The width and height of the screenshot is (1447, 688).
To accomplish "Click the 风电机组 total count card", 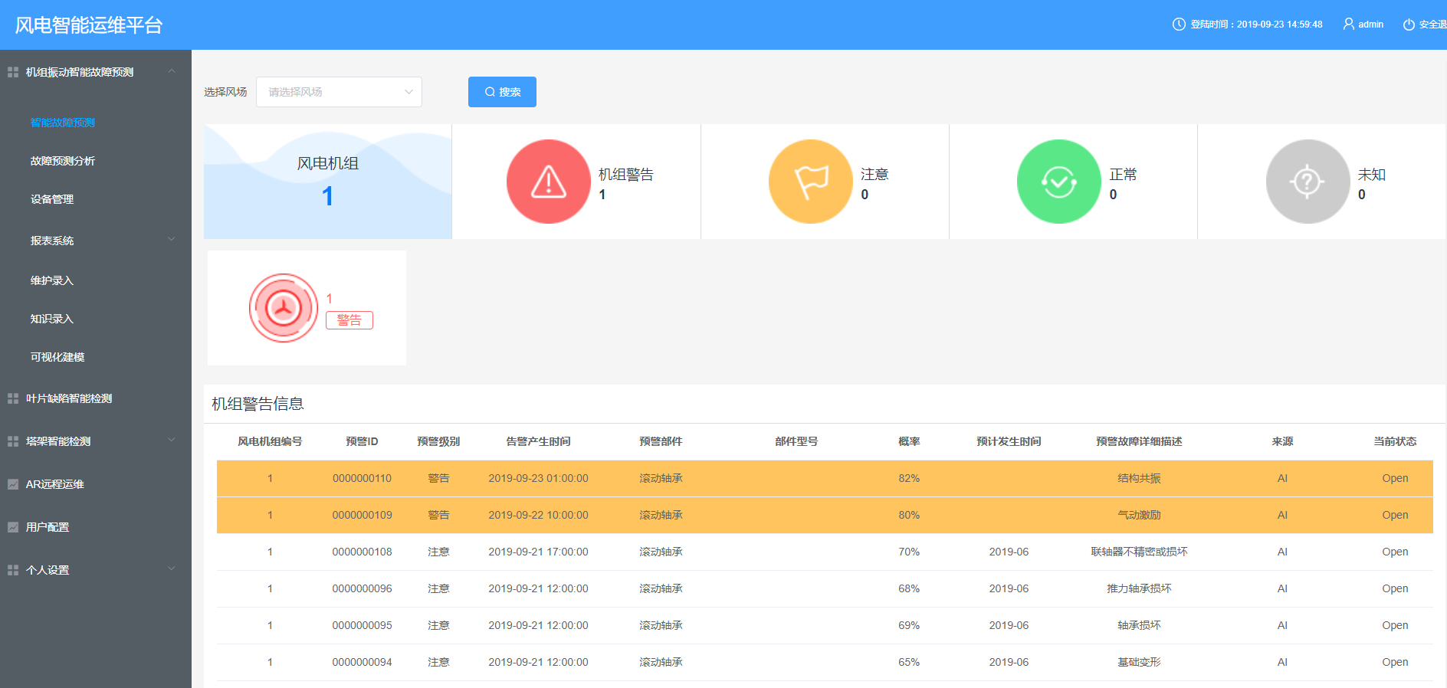I will [328, 182].
